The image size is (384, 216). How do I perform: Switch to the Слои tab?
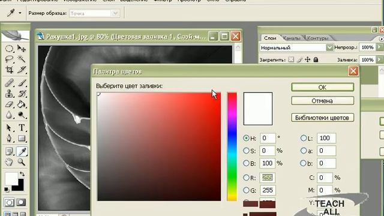pyautogui.click(x=270, y=38)
